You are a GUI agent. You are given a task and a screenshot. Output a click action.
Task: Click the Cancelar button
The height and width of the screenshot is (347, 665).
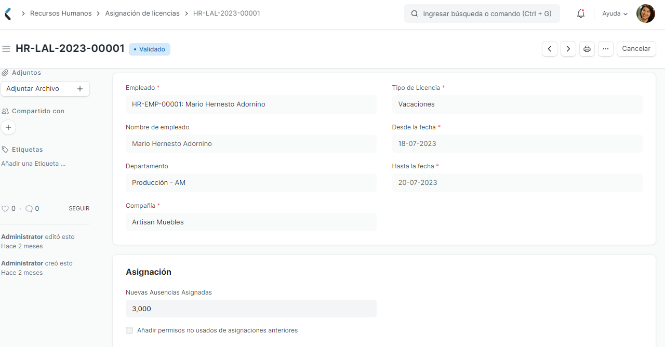tap(636, 48)
